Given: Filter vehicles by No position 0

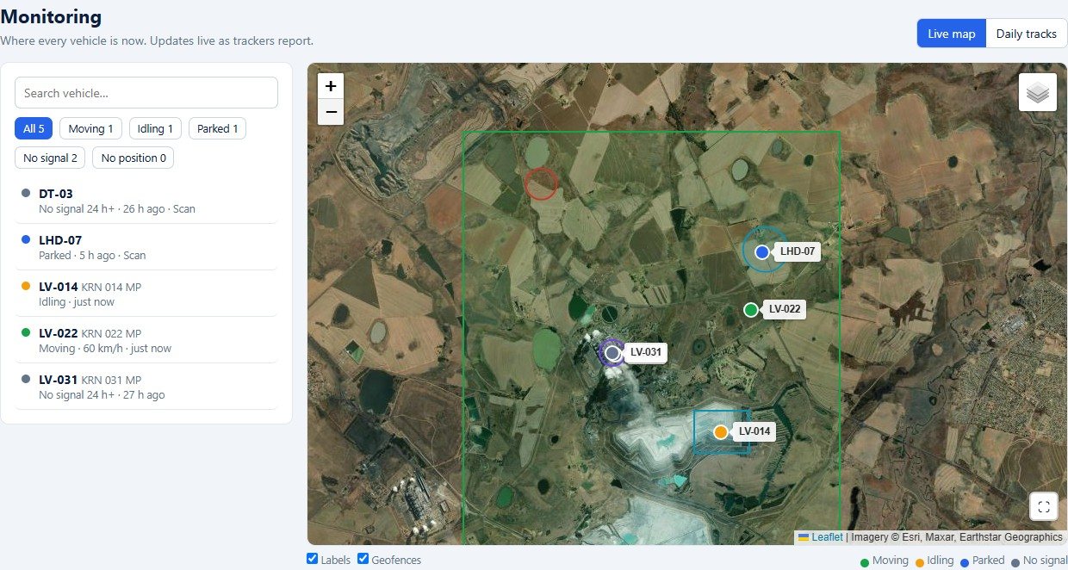Looking at the screenshot, I should 133,158.
